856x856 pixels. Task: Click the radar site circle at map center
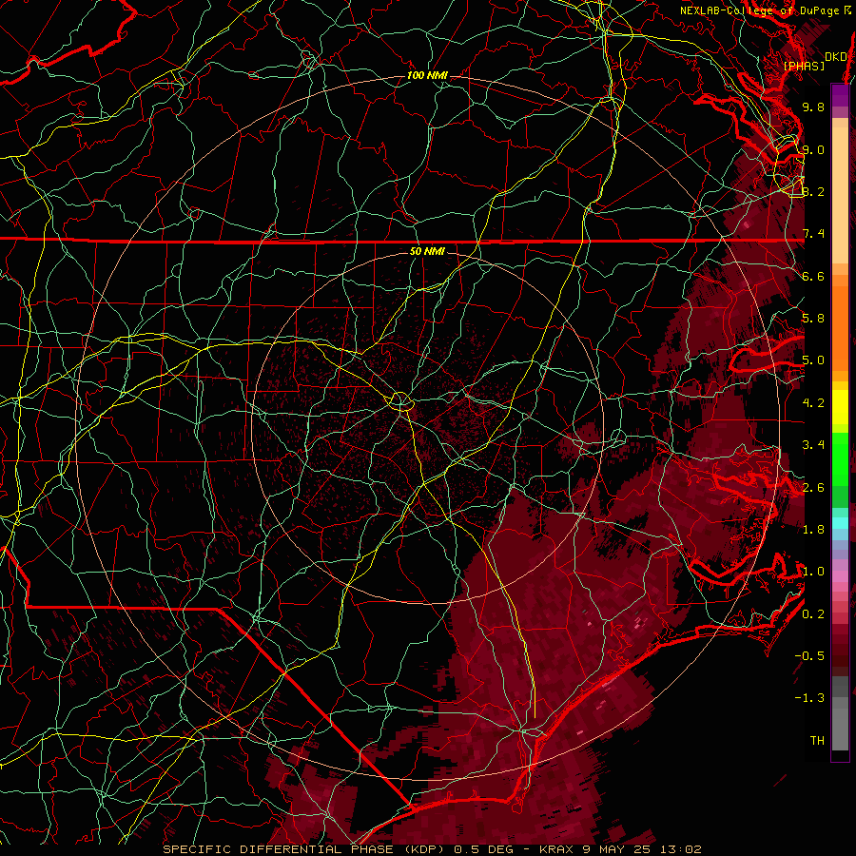pos(400,401)
